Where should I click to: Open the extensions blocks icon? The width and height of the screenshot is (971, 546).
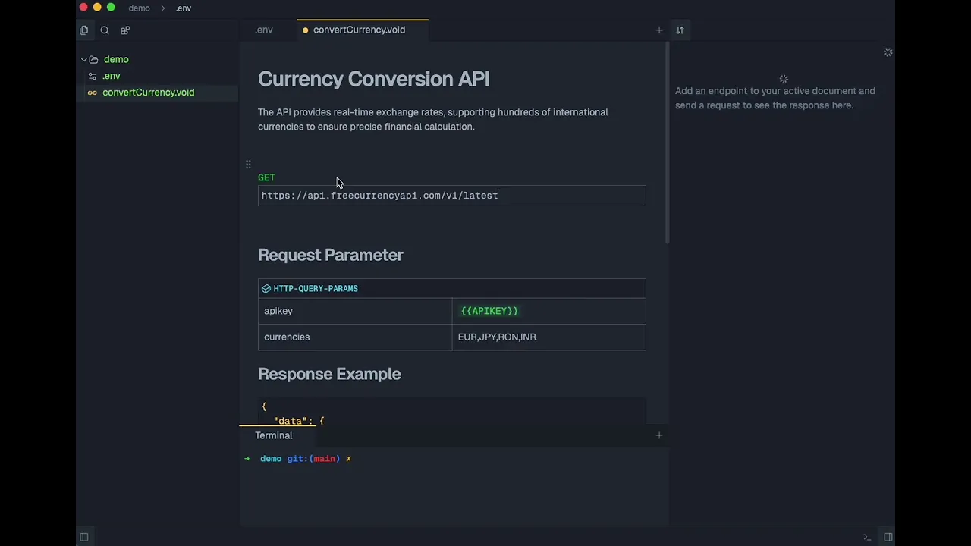point(125,30)
